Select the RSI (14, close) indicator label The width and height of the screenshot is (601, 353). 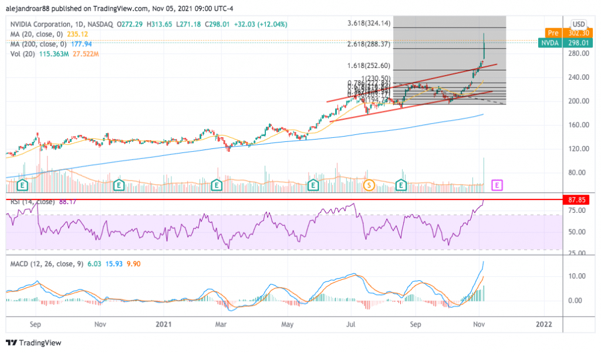point(33,202)
